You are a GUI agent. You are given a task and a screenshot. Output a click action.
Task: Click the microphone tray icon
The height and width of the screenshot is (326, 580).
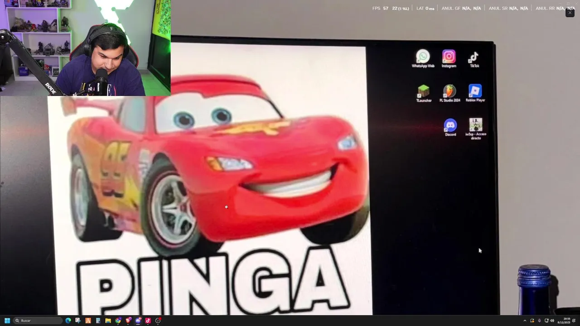(x=539, y=321)
